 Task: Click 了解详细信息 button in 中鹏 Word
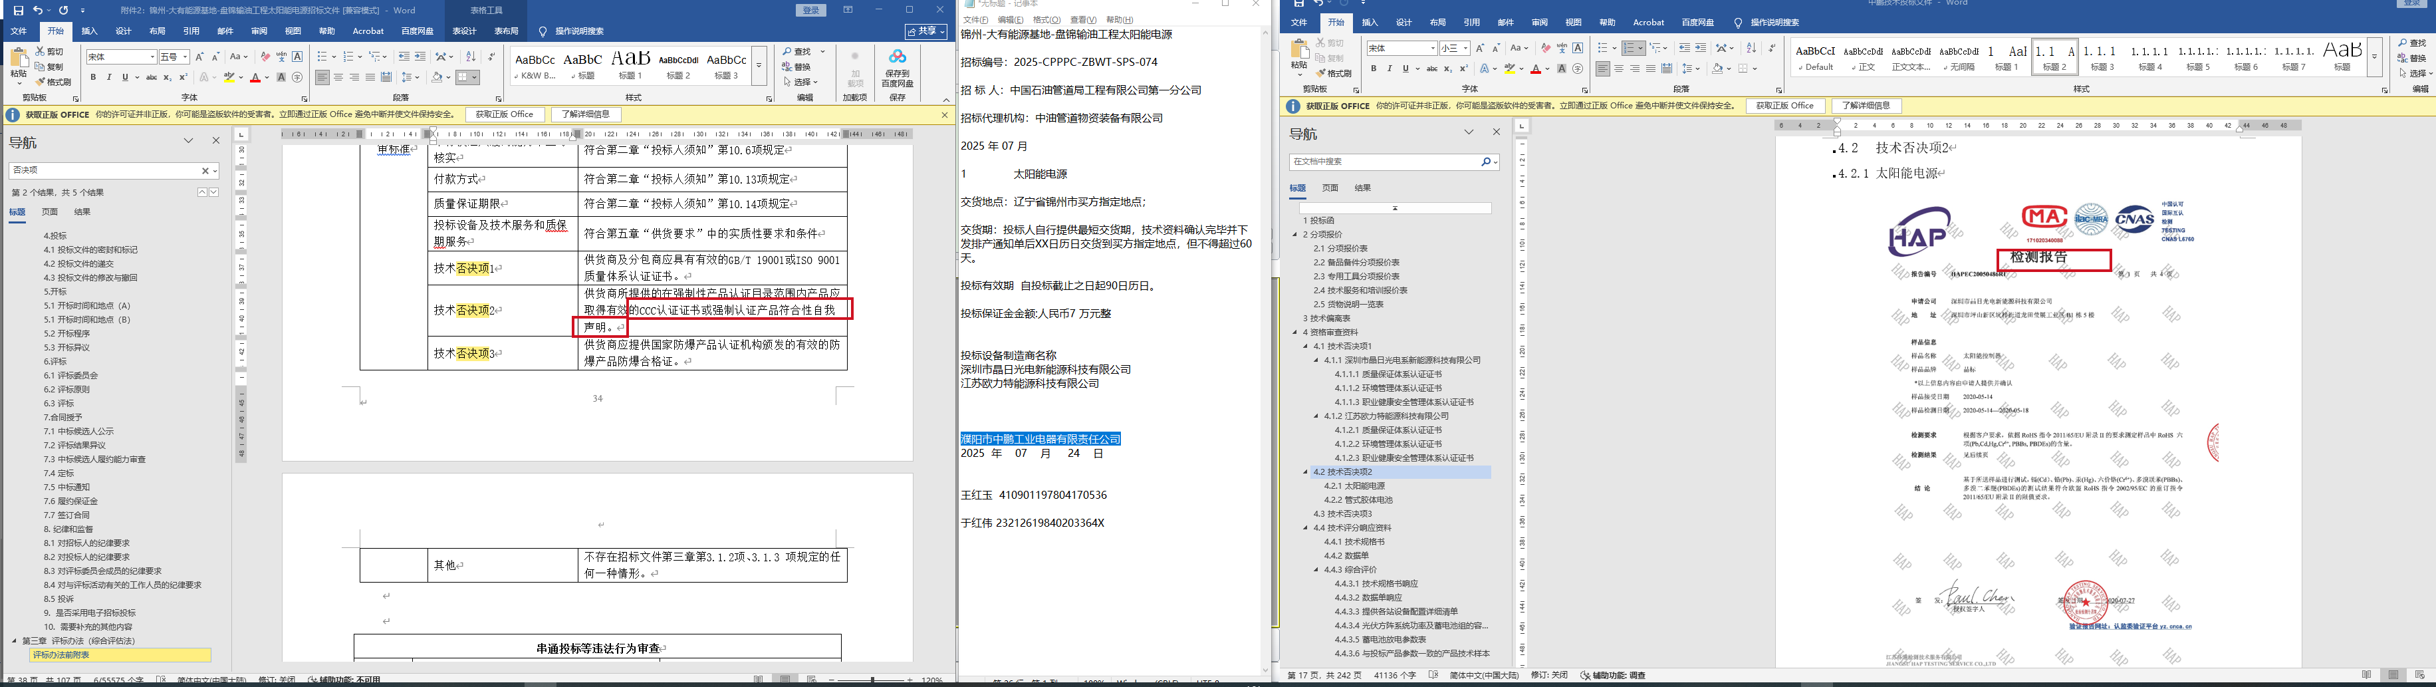(x=1867, y=106)
